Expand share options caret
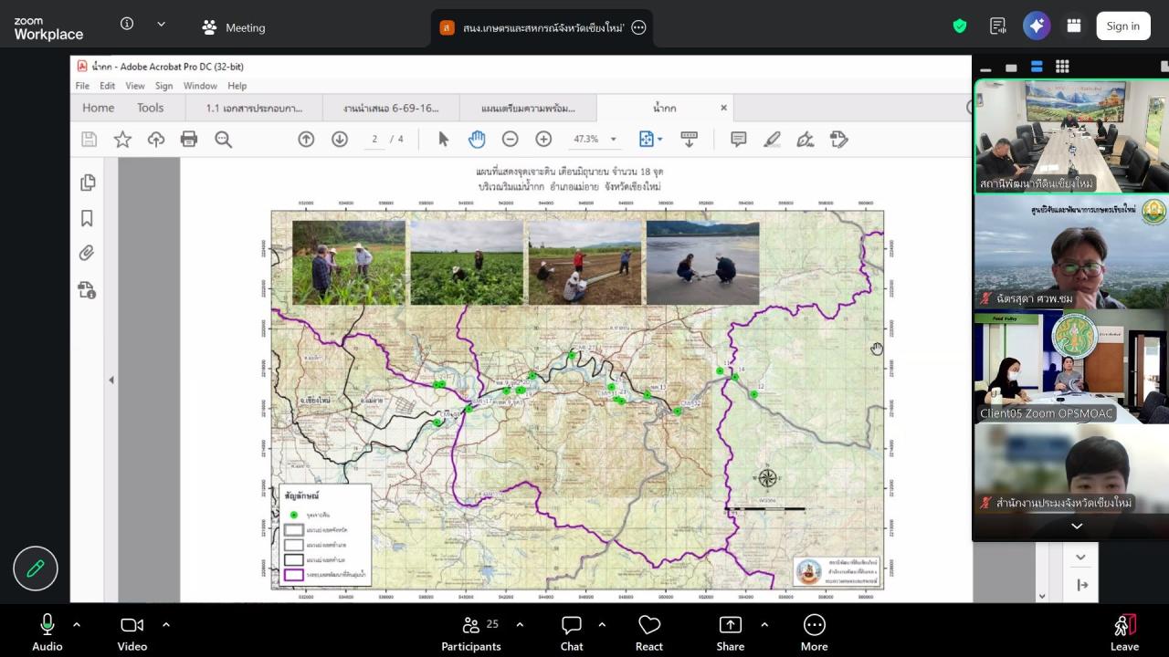The height and width of the screenshot is (657, 1169). coord(764,625)
